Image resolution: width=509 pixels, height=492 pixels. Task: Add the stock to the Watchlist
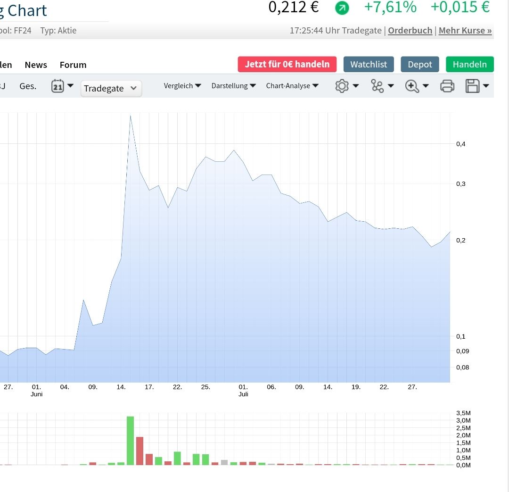pos(369,64)
